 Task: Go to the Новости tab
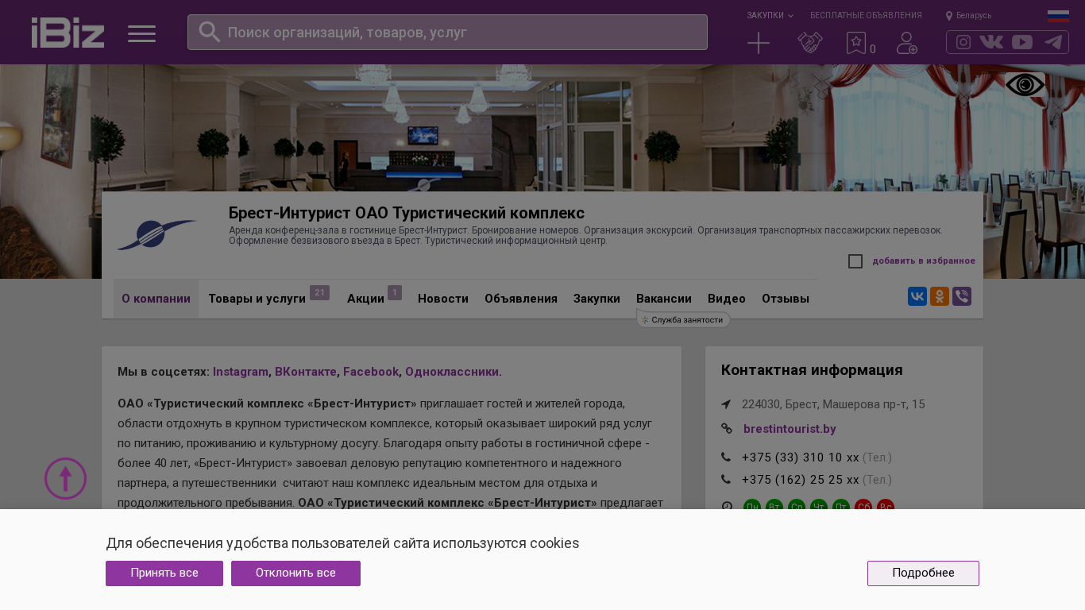pyautogui.click(x=443, y=299)
